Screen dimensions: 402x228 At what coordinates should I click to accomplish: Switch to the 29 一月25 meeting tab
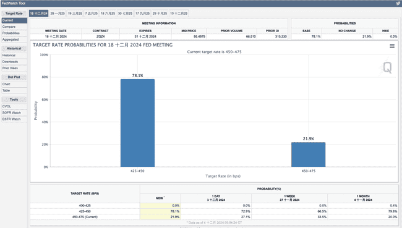tap(58, 14)
